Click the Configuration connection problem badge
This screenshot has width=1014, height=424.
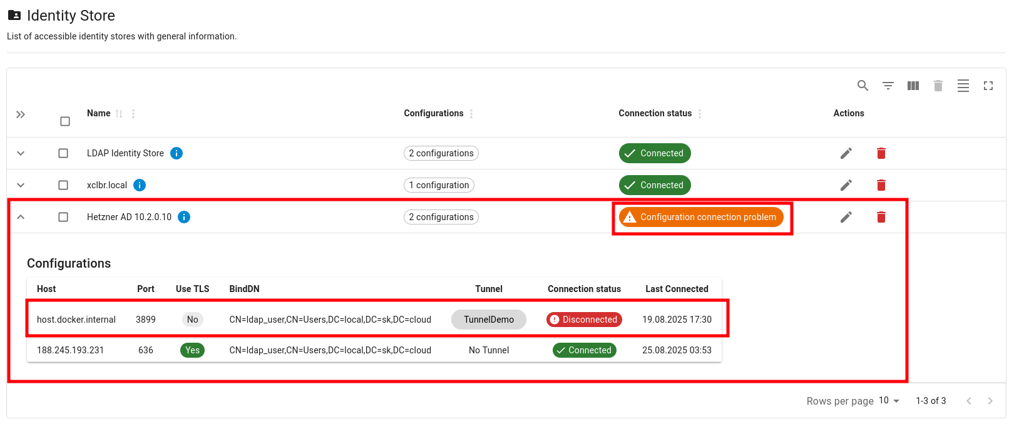point(701,217)
